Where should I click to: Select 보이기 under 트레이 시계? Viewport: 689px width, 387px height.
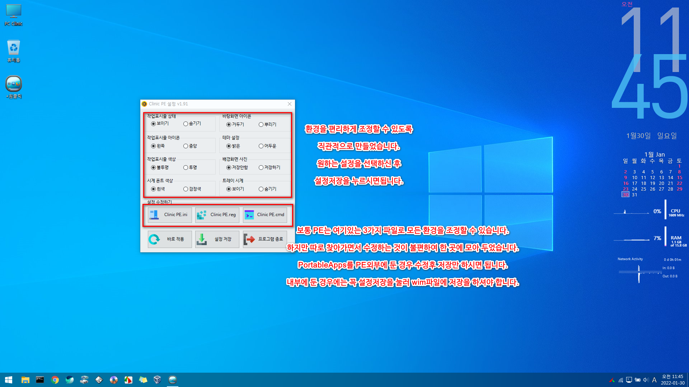tap(235, 189)
